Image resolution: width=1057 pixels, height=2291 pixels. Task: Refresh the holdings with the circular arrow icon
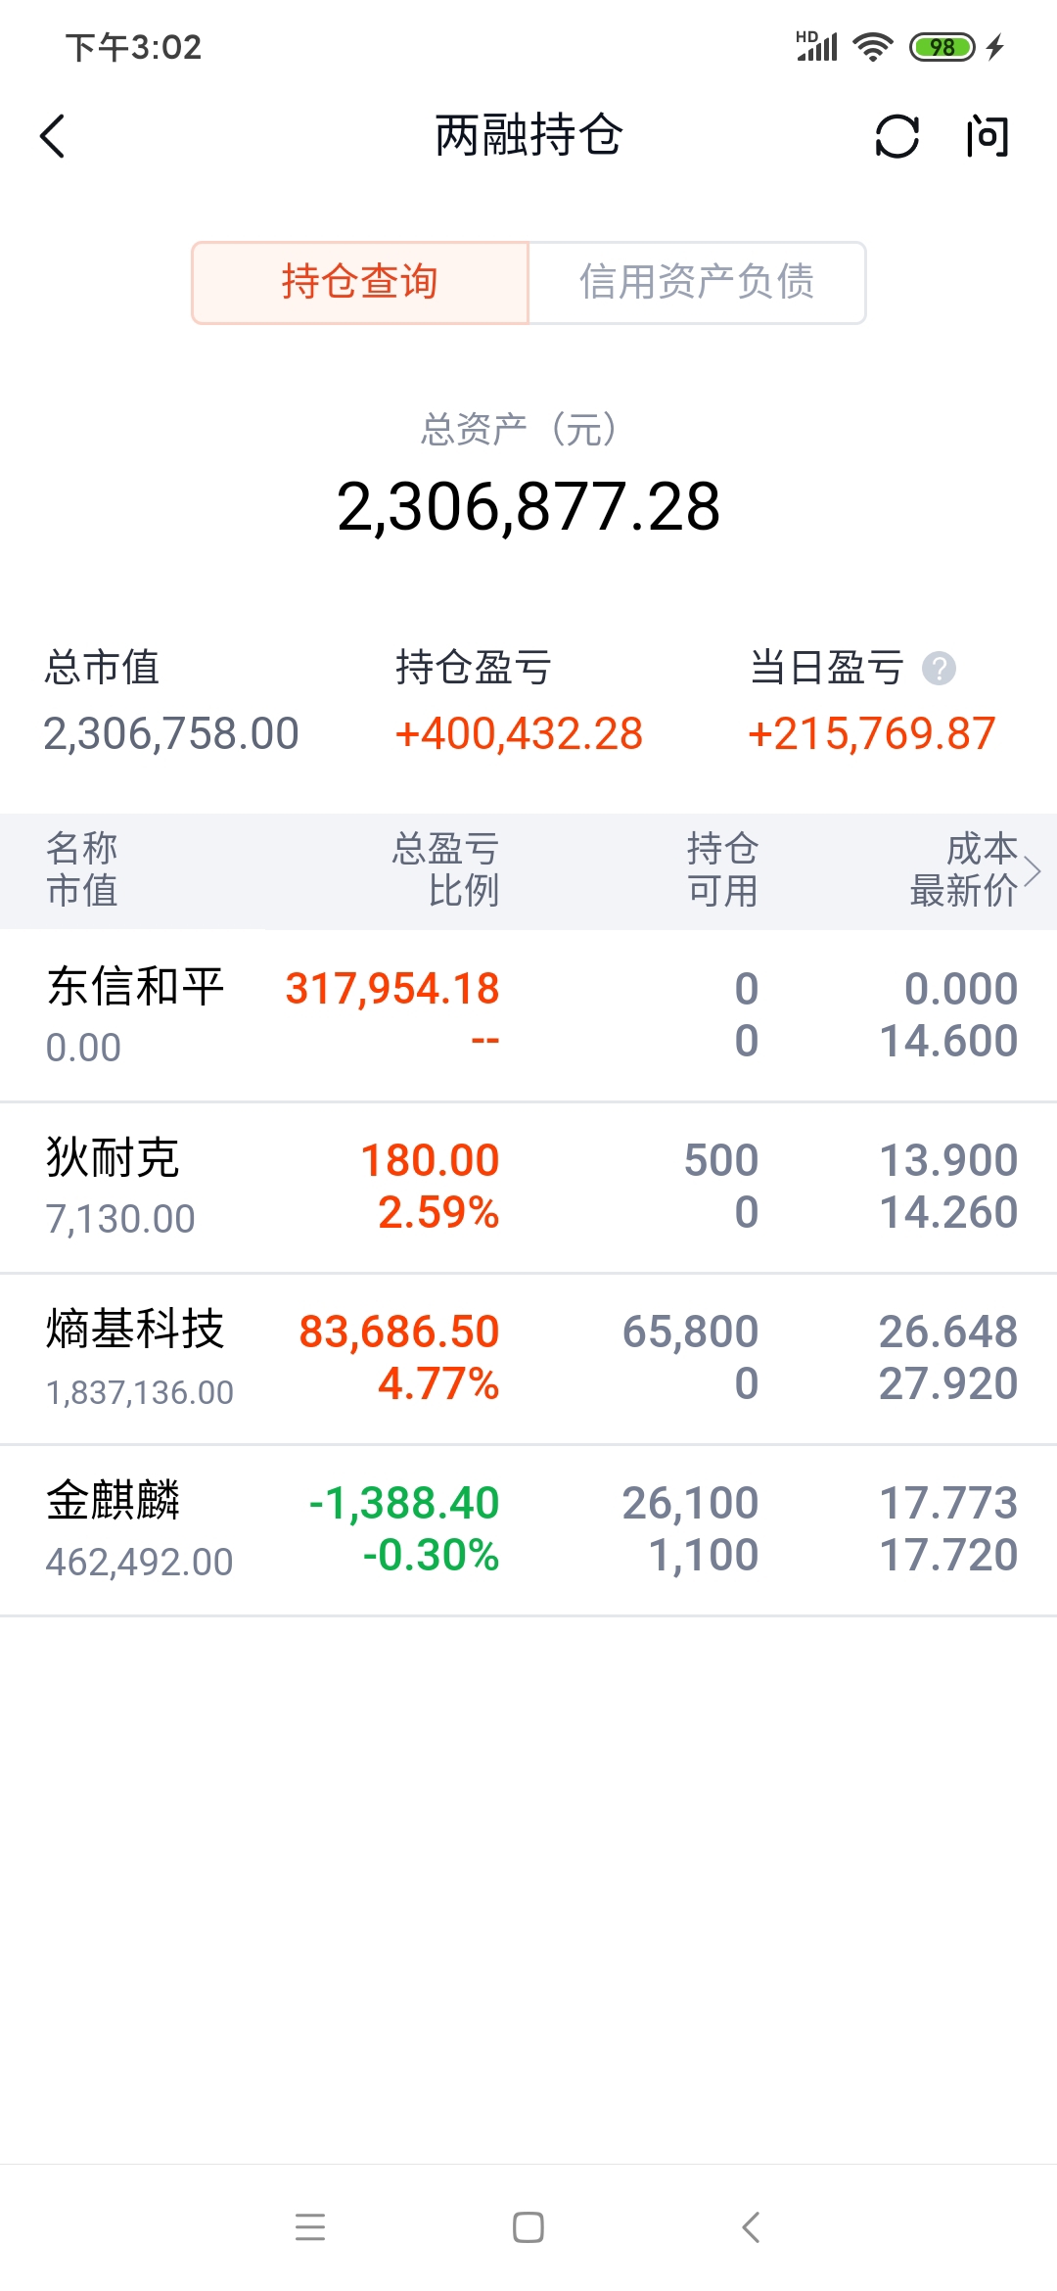(896, 136)
